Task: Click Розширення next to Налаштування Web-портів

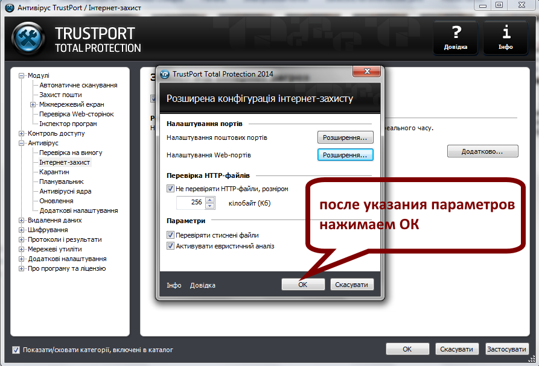Action: coord(345,156)
